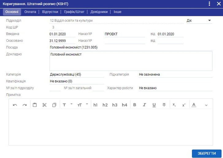Apply superscript formatting

coord(184,105)
